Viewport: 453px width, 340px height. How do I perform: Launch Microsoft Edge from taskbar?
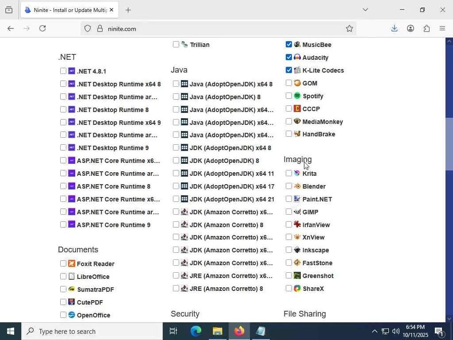[196, 331]
